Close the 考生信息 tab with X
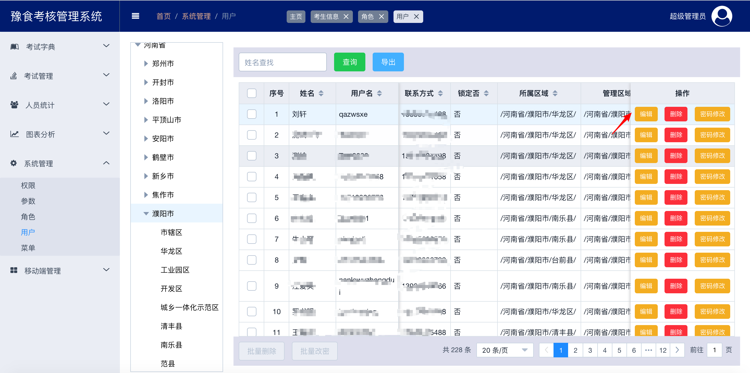This screenshot has width=750, height=373. coord(346,17)
